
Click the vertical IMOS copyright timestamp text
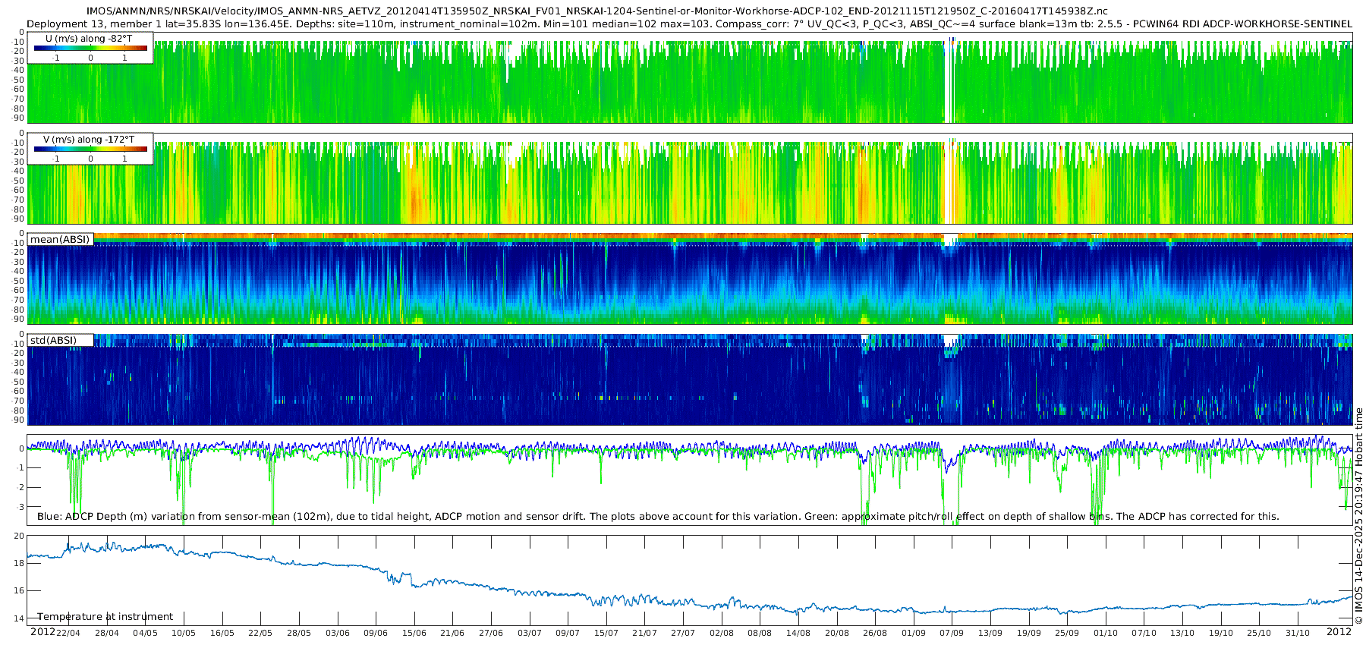tap(1358, 516)
